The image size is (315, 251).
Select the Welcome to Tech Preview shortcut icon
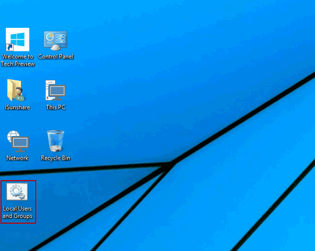(17, 39)
